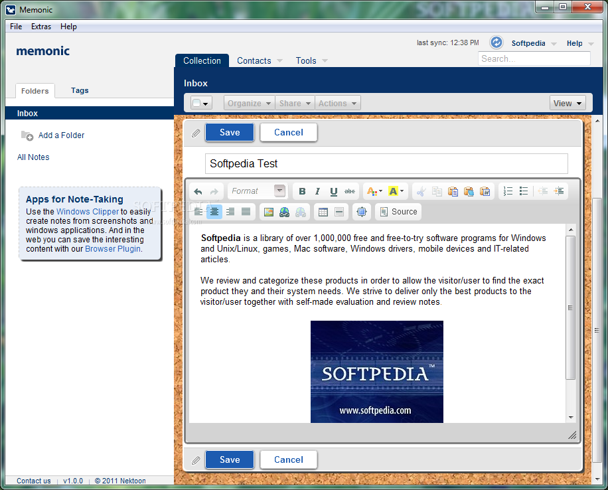The height and width of the screenshot is (490, 608).
Task: Open the select-all checkbox dropdown
Action: [x=201, y=103]
